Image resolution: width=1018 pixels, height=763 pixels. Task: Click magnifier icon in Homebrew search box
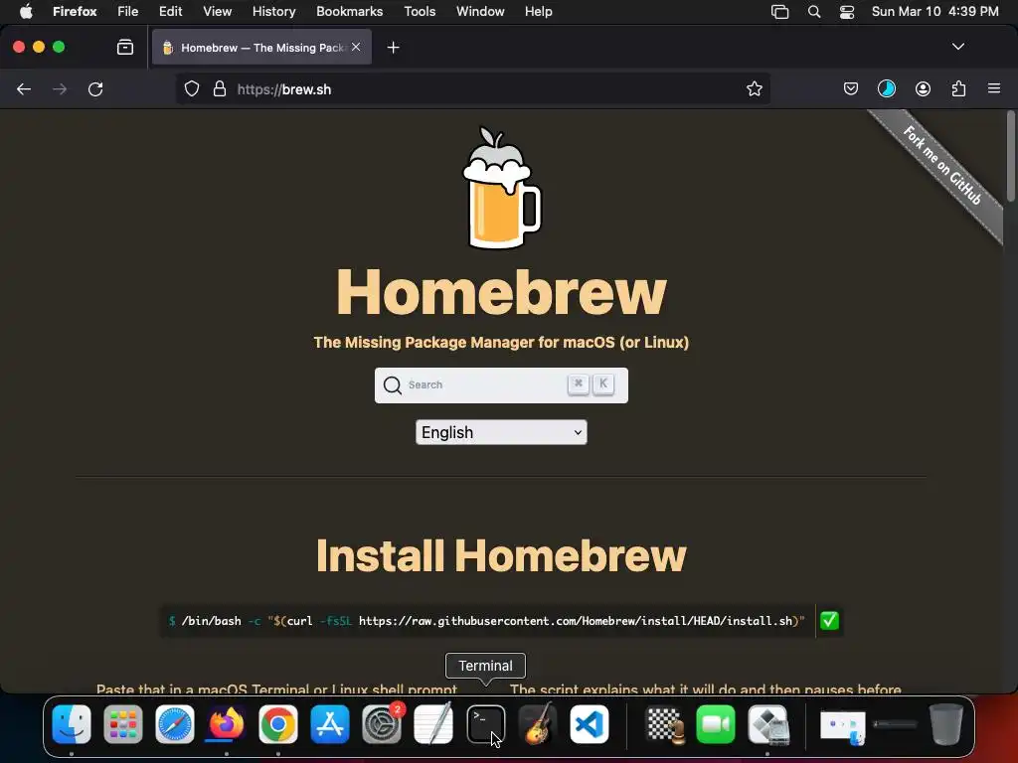point(392,385)
